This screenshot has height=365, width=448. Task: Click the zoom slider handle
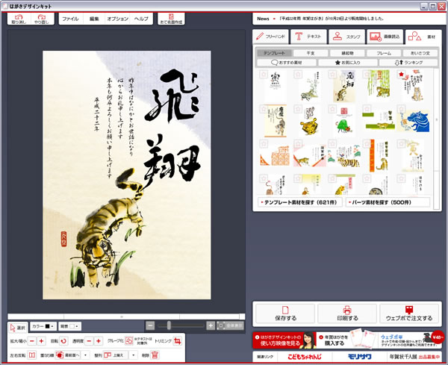click(169, 325)
